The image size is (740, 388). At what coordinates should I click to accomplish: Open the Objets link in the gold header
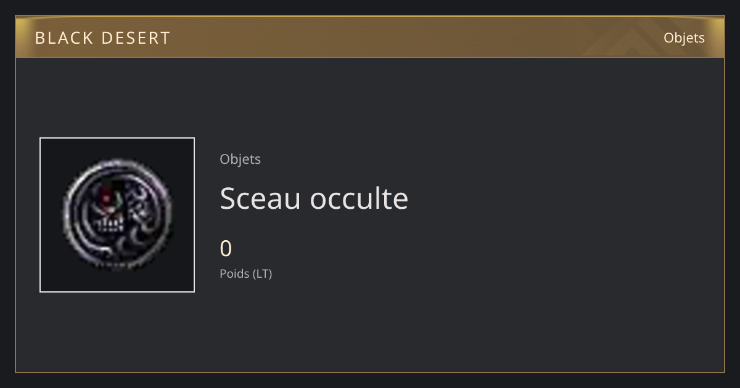coord(684,38)
